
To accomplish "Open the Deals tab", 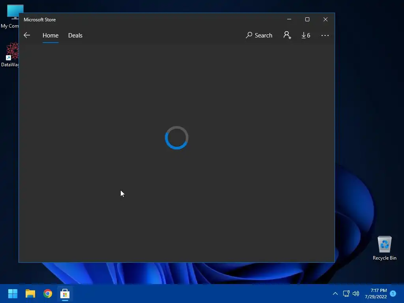I will coord(75,35).
